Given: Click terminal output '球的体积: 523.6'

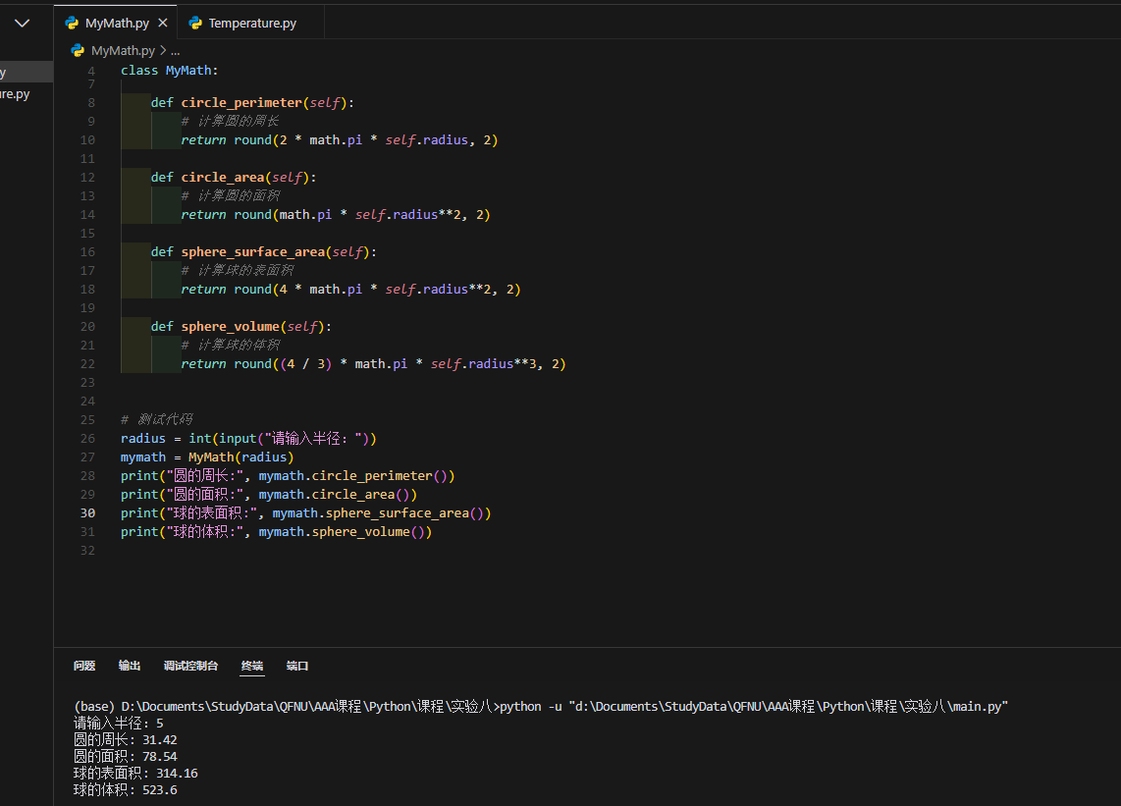Looking at the screenshot, I should [x=125, y=789].
